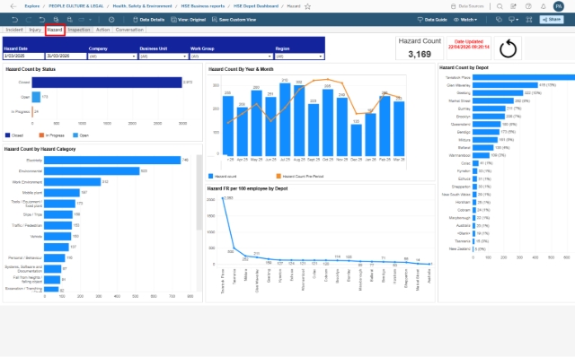The width and height of the screenshot is (575, 357).
Task: Open the search magnifier icon
Action: [500, 6]
